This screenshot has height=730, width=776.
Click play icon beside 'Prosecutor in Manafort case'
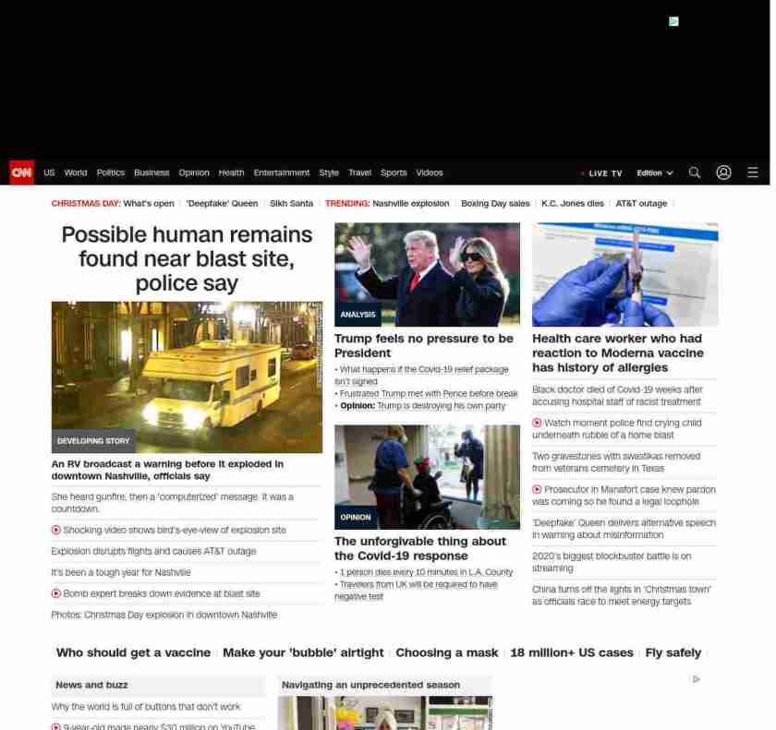[x=537, y=490]
